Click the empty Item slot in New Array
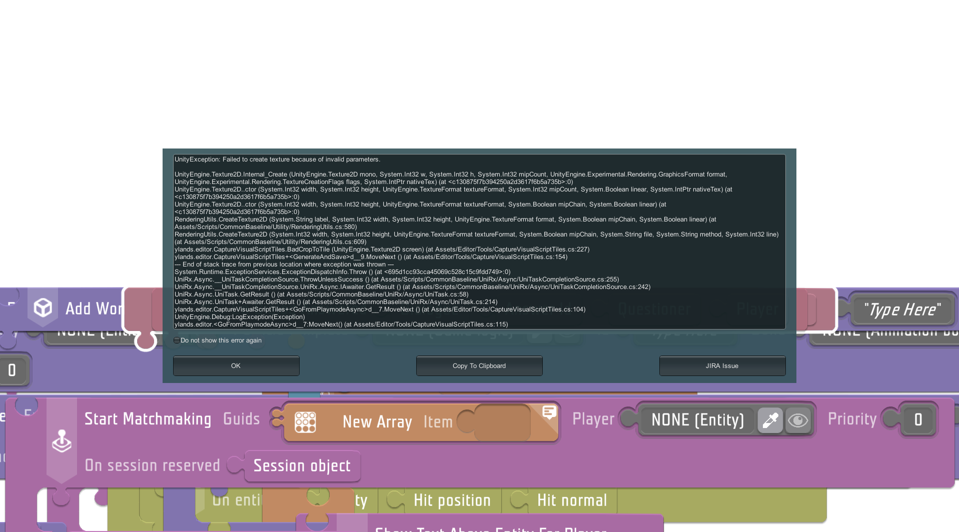 click(x=502, y=422)
